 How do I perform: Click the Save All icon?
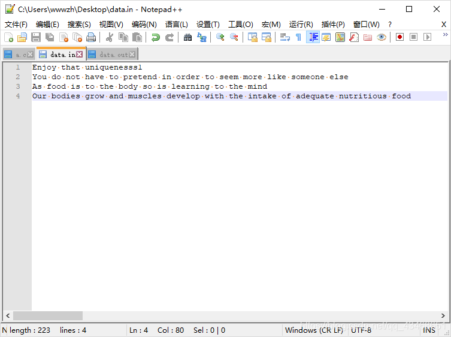click(50, 37)
